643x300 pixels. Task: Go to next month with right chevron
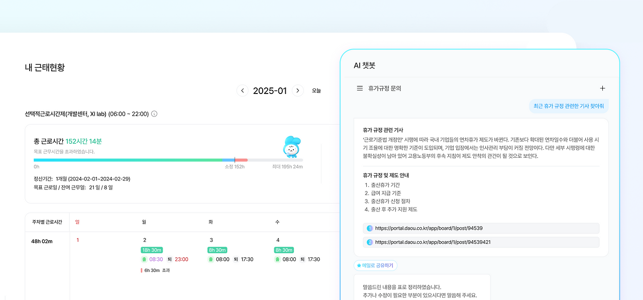298,90
